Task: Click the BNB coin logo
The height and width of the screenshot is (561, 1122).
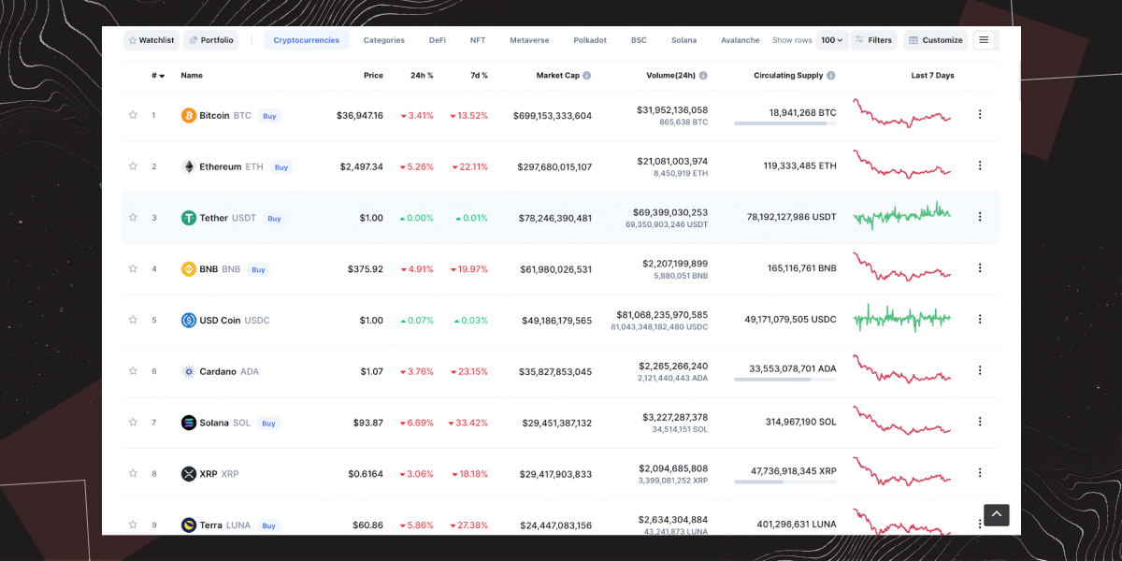Action: coord(189,269)
